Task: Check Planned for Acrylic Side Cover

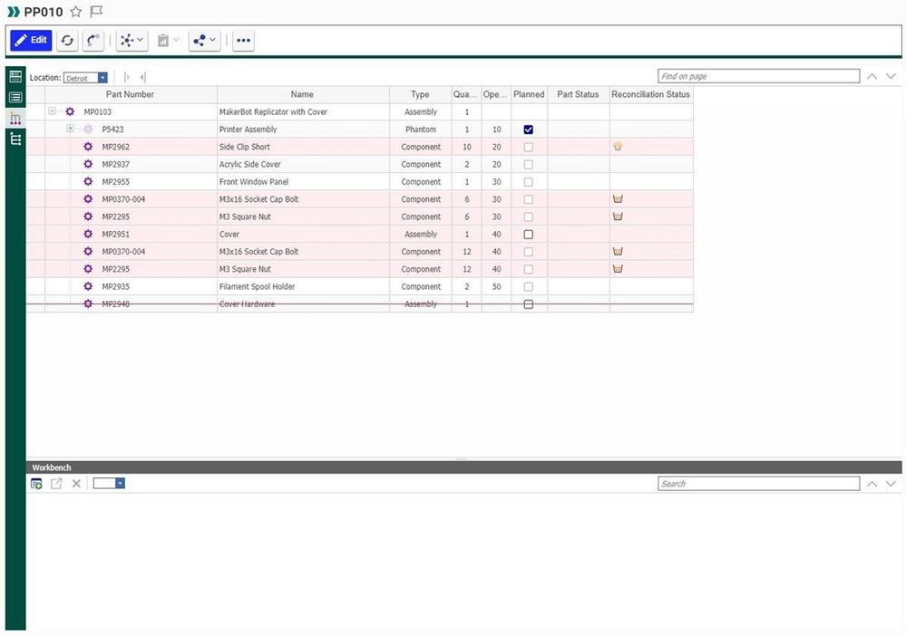Action: click(x=528, y=165)
